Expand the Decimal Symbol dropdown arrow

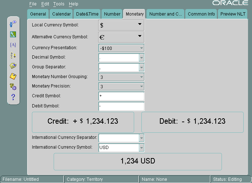coord(141,58)
